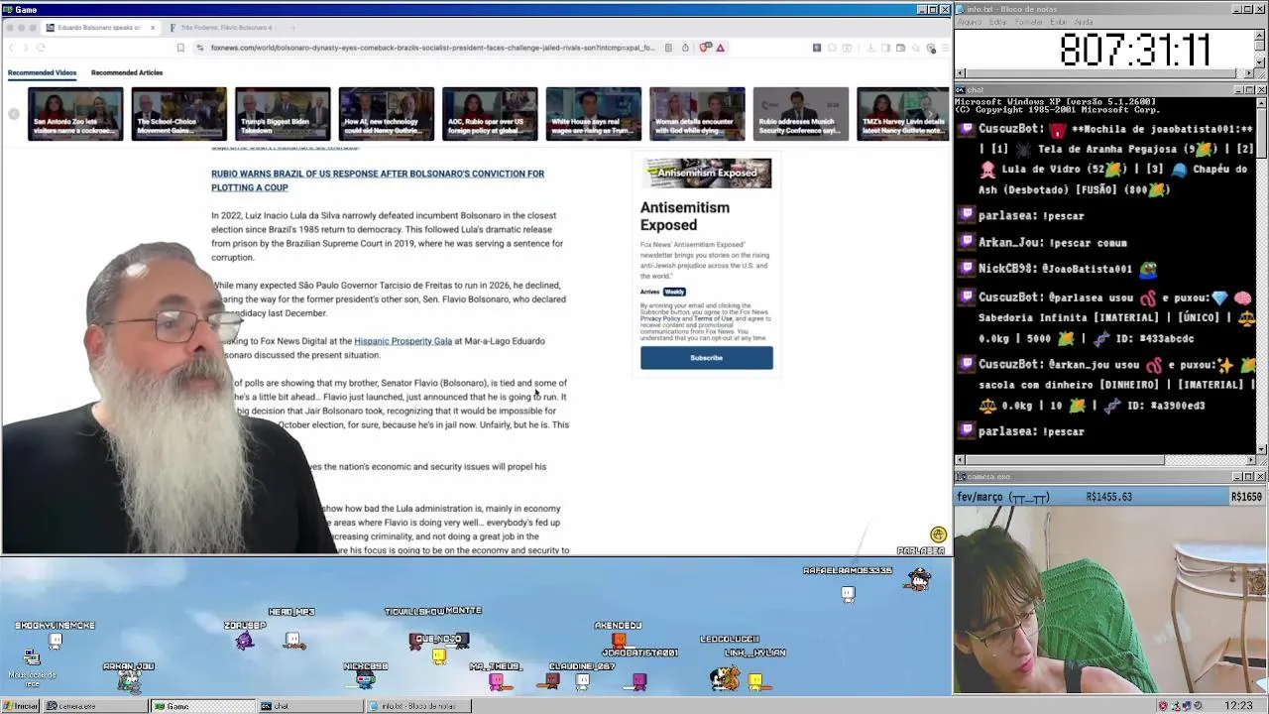This screenshot has width=1269, height=714.
Task: Open the How AI, new technology video thumbnail
Action: click(x=386, y=114)
